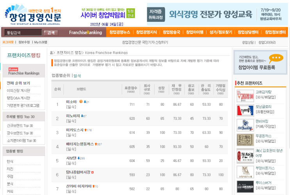Click the 홈 breadcrumb link
Viewport: 290px width, 195px height.
(x=51, y=53)
